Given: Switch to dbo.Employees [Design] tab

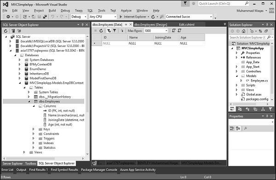Looking at the screenshot, I should click(x=151, y=25).
